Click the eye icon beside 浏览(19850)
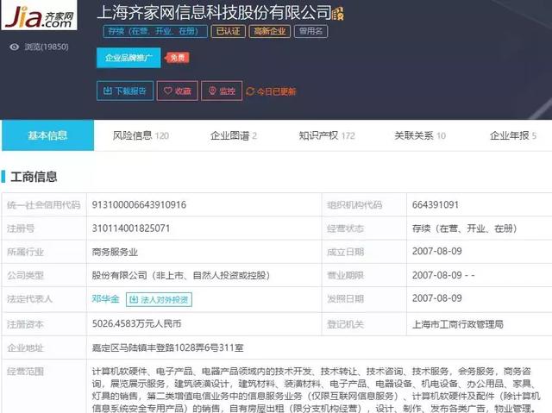The width and height of the screenshot is (552, 413). tap(15, 47)
